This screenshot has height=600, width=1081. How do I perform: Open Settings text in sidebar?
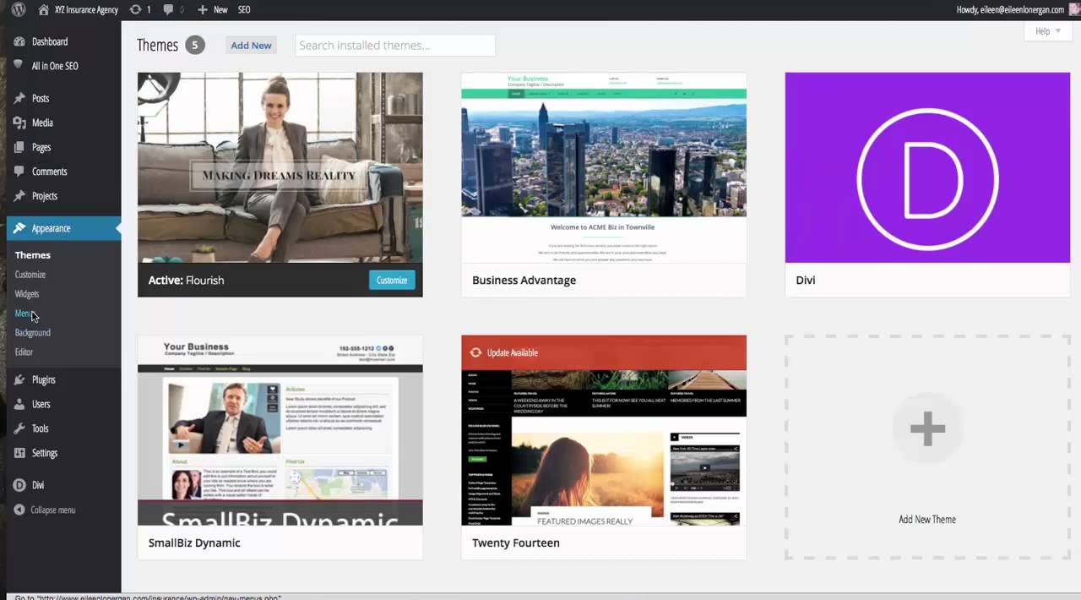(x=45, y=453)
